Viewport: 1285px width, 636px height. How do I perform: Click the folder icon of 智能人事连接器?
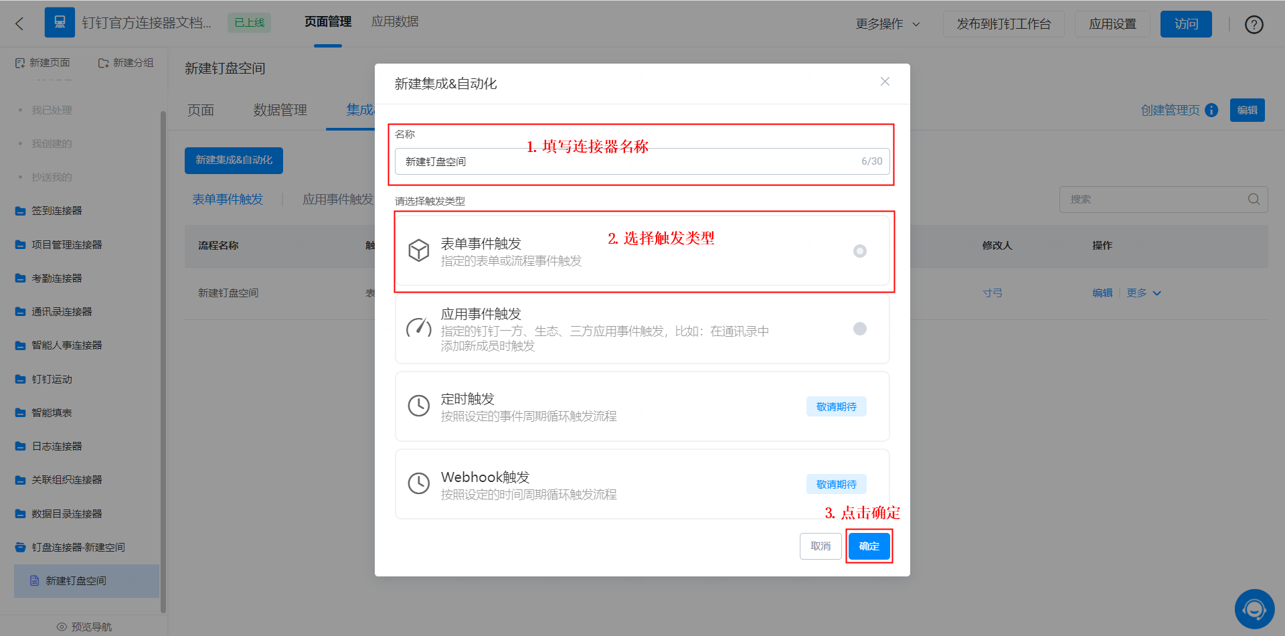(20, 345)
